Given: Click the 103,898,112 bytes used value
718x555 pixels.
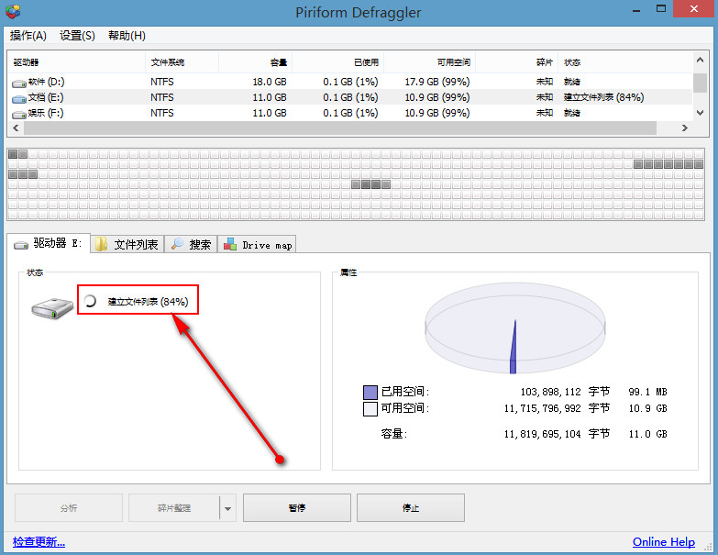Looking at the screenshot, I should pos(550,392).
